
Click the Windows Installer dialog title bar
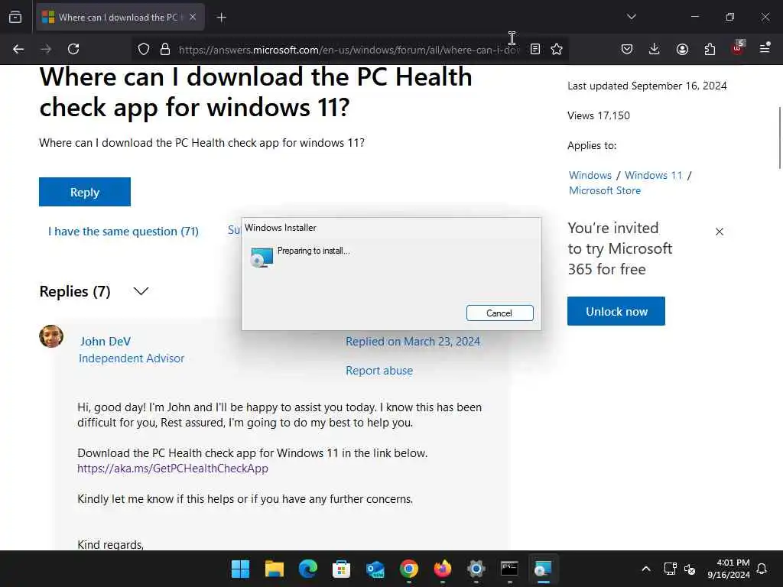click(391, 228)
